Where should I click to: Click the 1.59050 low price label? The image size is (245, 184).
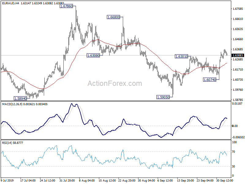163,97
